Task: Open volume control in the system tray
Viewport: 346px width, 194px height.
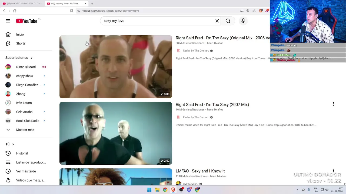Action: (327, 190)
